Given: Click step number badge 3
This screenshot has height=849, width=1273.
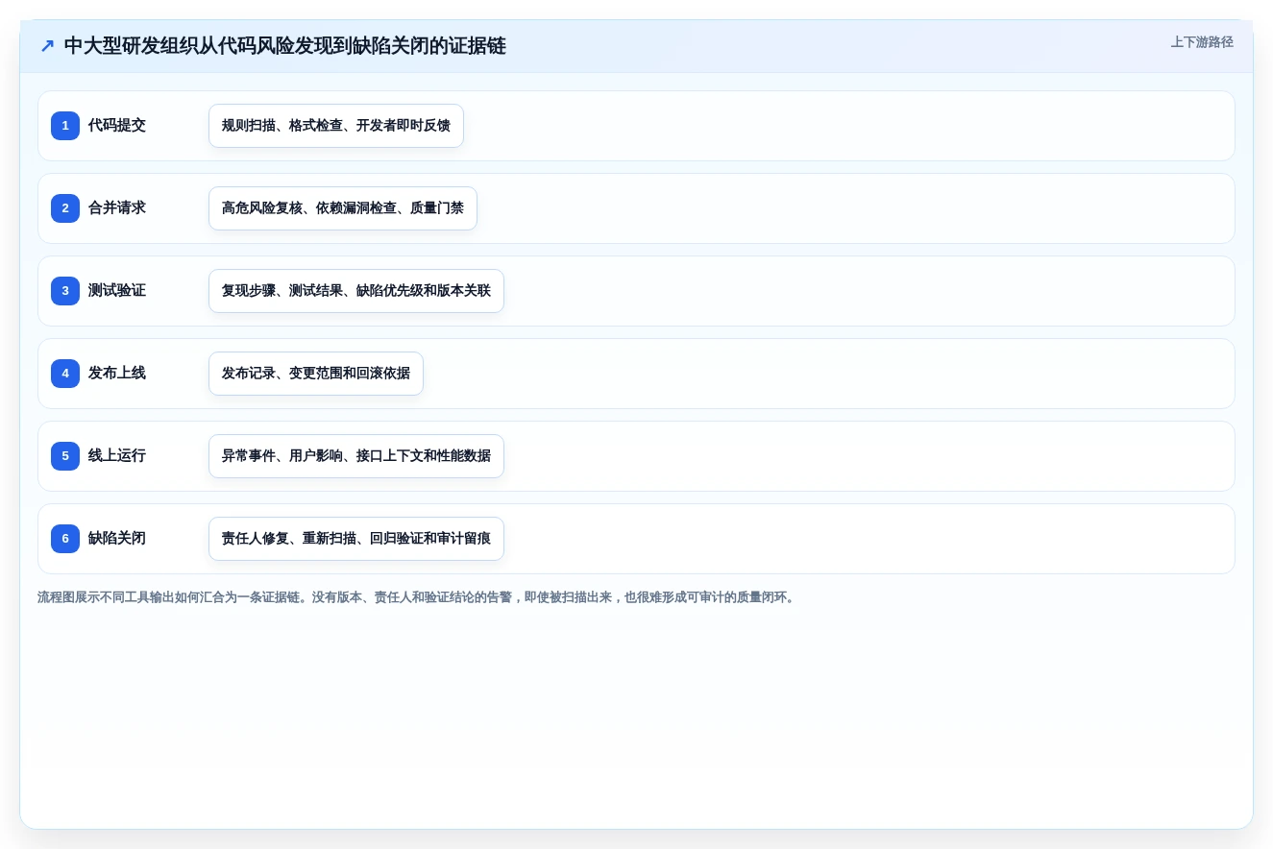Looking at the screenshot, I should [65, 291].
